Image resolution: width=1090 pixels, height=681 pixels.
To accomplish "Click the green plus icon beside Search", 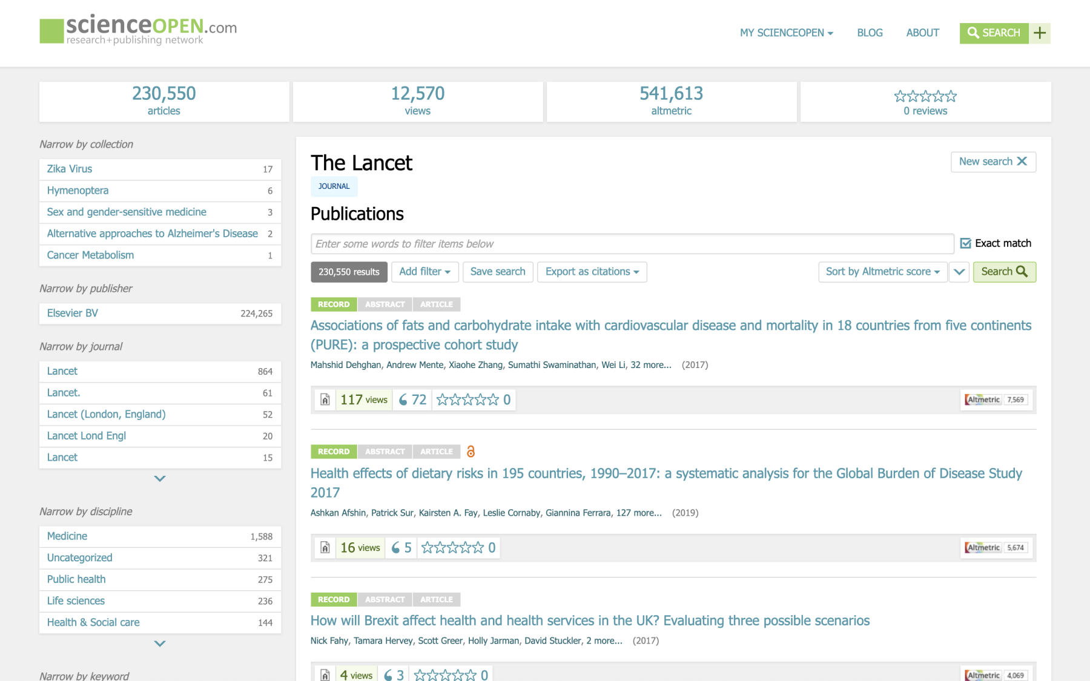I will [1040, 33].
